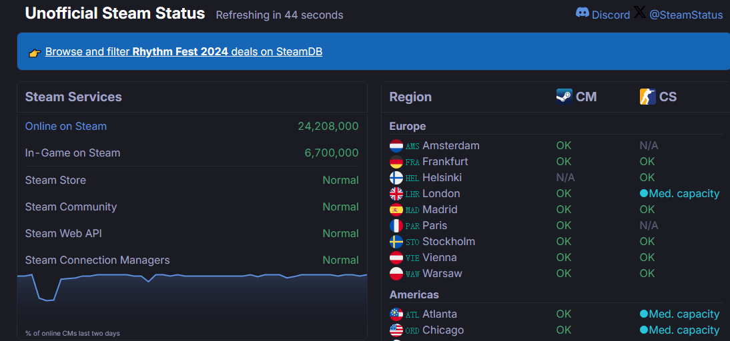Click the Discord logo icon
This screenshot has height=341, width=730.
pos(583,13)
